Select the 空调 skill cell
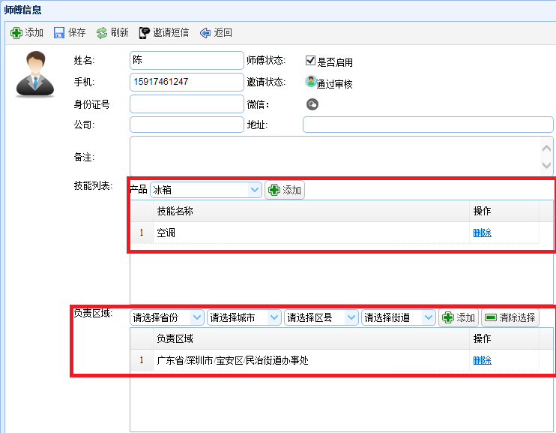The height and width of the screenshot is (433, 556). [311, 233]
